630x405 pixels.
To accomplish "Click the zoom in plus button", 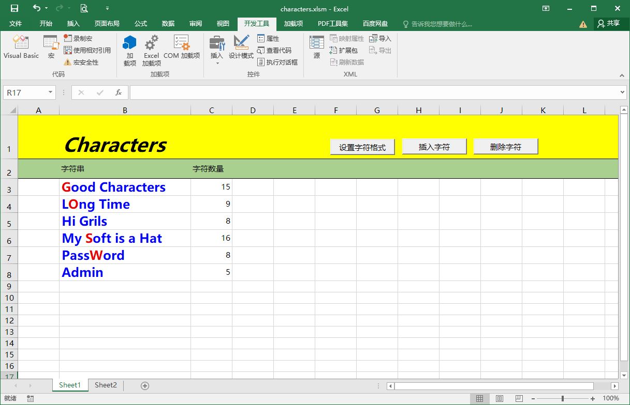I will click(x=593, y=398).
